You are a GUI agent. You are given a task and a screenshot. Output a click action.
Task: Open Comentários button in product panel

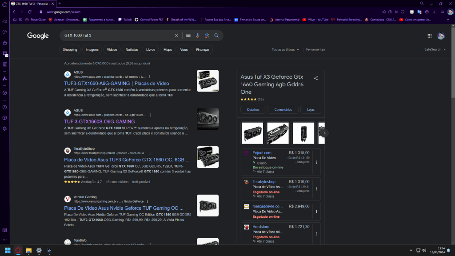click(283, 110)
